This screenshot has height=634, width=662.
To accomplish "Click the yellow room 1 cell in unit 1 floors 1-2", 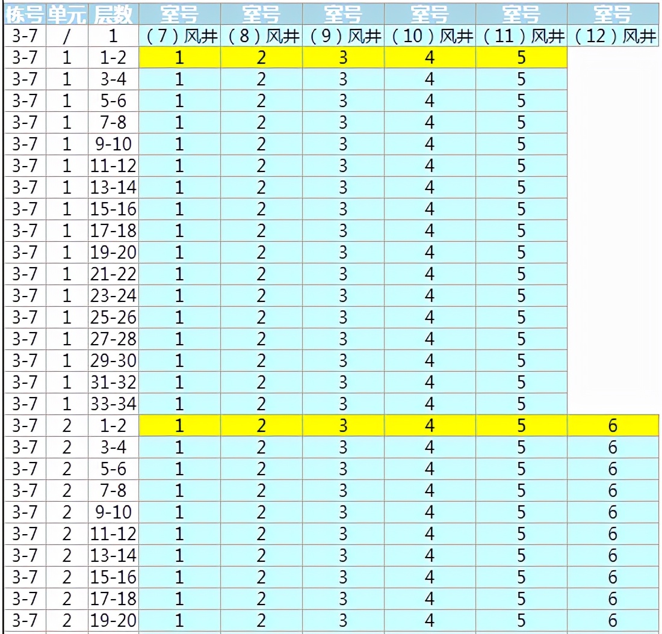I will [179, 57].
